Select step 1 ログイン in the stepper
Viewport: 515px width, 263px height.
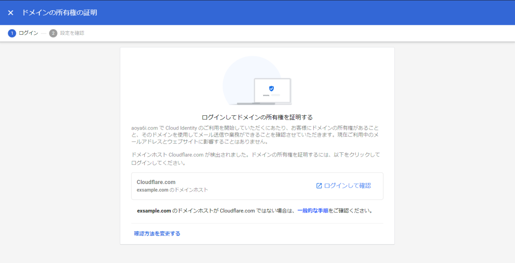pyautogui.click(x=23, y=33)
